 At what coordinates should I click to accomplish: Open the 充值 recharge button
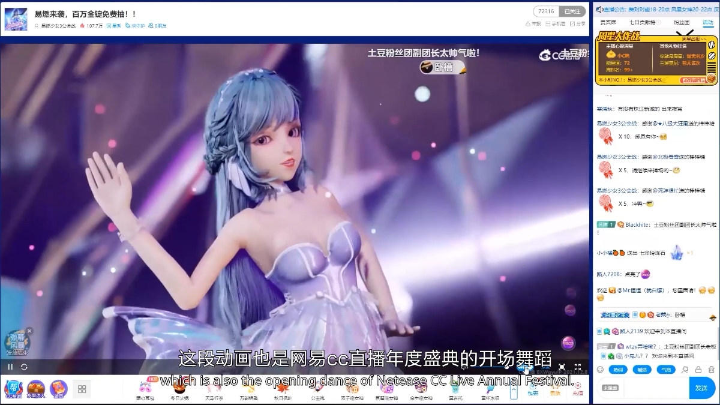577,390
